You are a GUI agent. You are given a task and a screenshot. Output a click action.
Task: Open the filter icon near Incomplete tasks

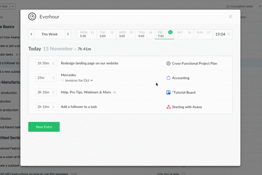259,6
